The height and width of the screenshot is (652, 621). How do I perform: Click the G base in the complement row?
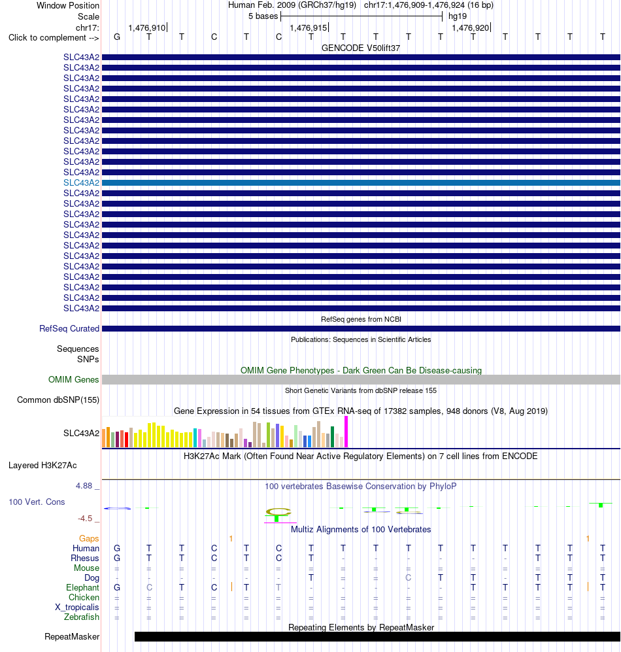[x=117, y=37]
